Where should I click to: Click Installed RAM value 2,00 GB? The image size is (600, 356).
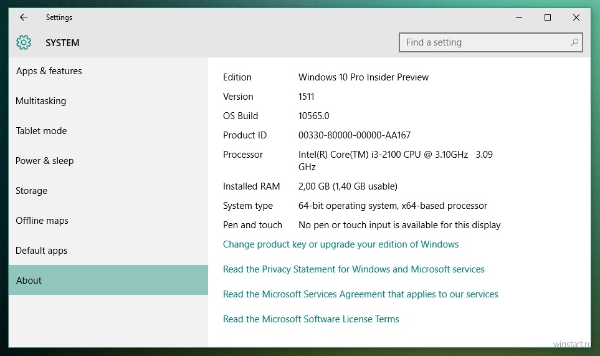click(348, 186)
